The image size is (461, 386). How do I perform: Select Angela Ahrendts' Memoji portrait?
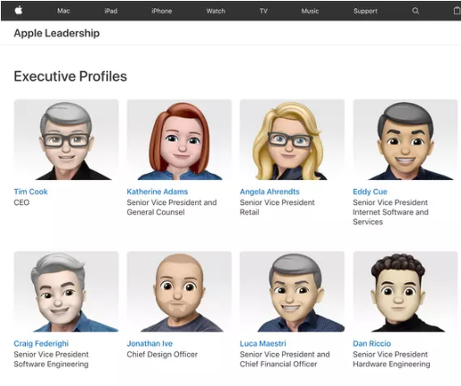click(x=292, y=140)
